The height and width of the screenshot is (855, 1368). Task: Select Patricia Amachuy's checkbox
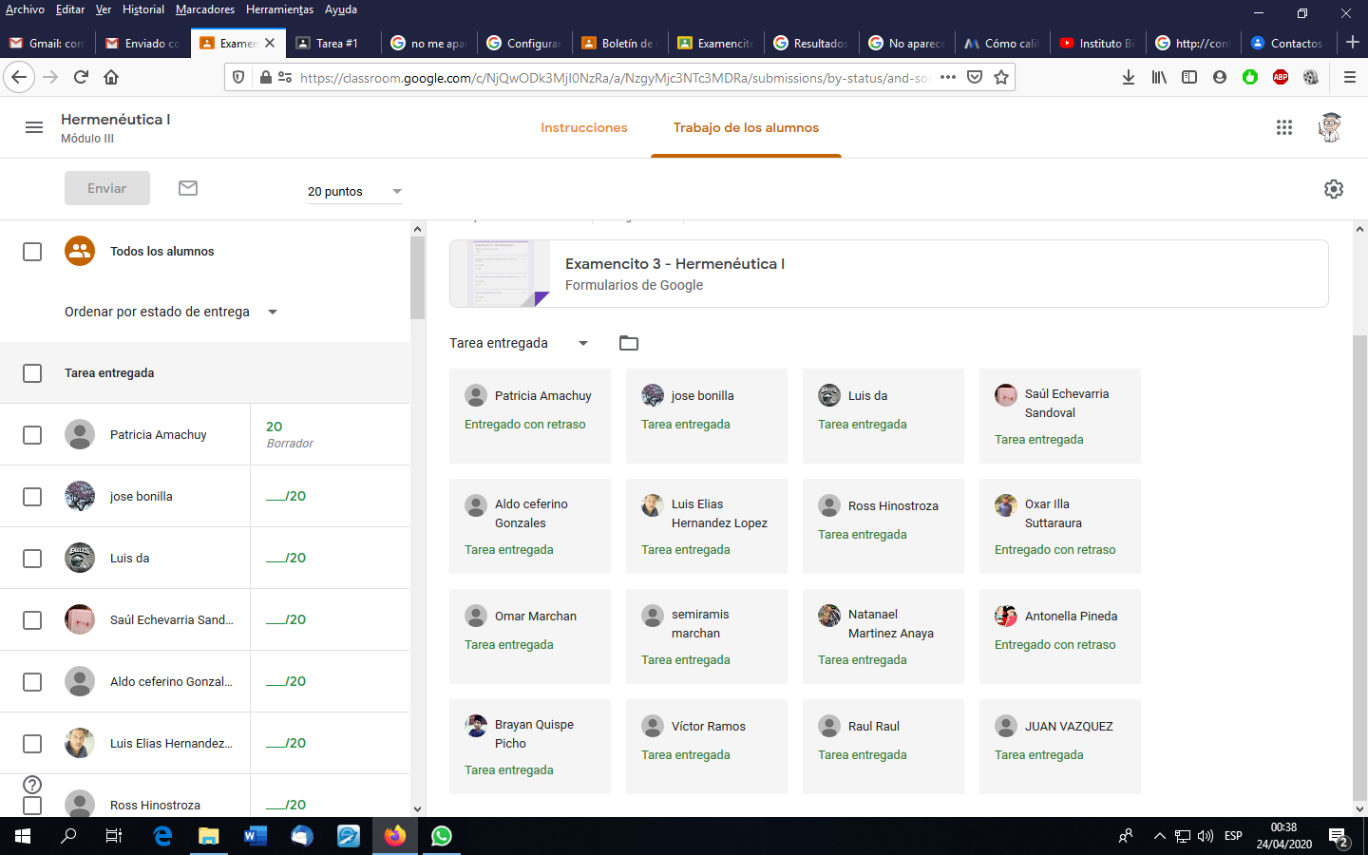tap(32, 434)
